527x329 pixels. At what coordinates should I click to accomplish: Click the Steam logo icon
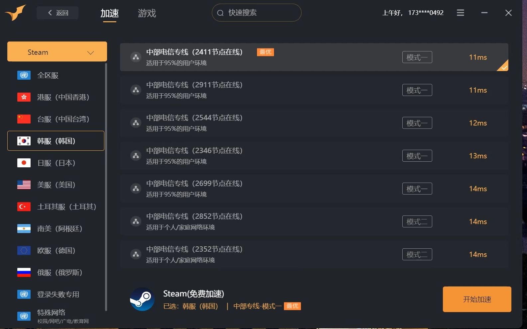[x=142, y=299]
